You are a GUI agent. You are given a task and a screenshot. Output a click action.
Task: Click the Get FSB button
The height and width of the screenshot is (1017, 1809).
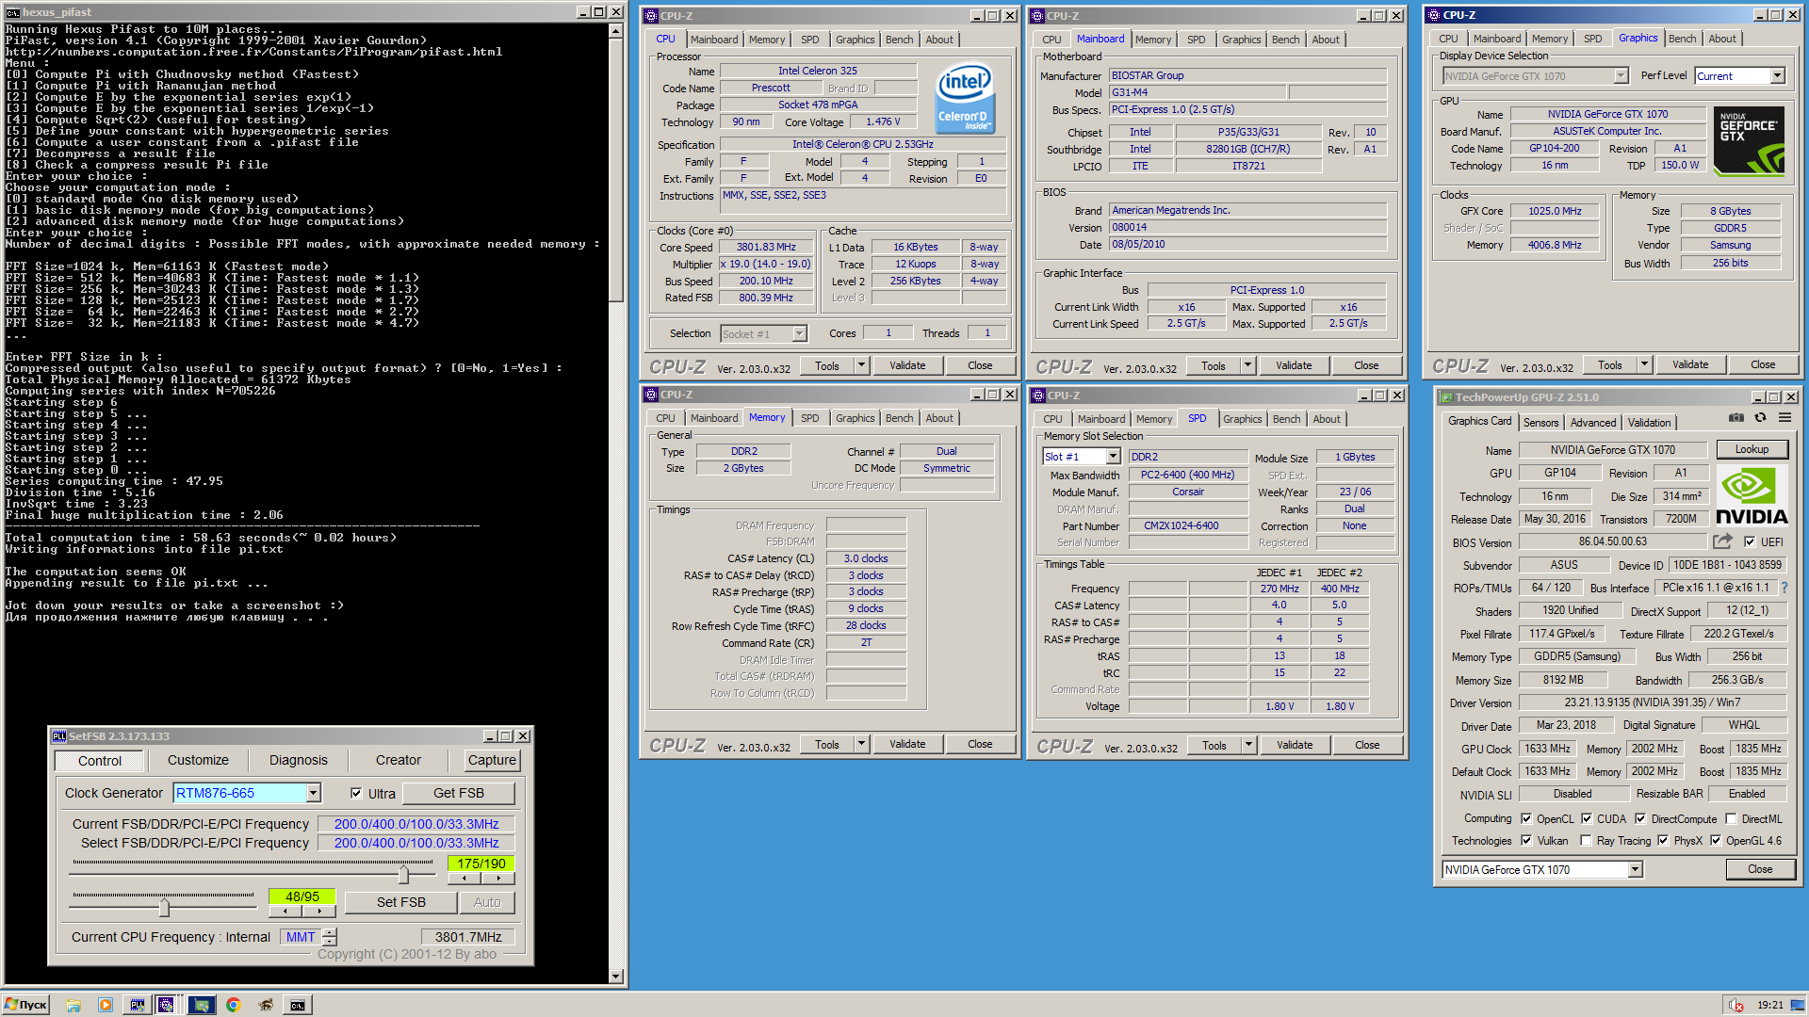tap(459, 793)
